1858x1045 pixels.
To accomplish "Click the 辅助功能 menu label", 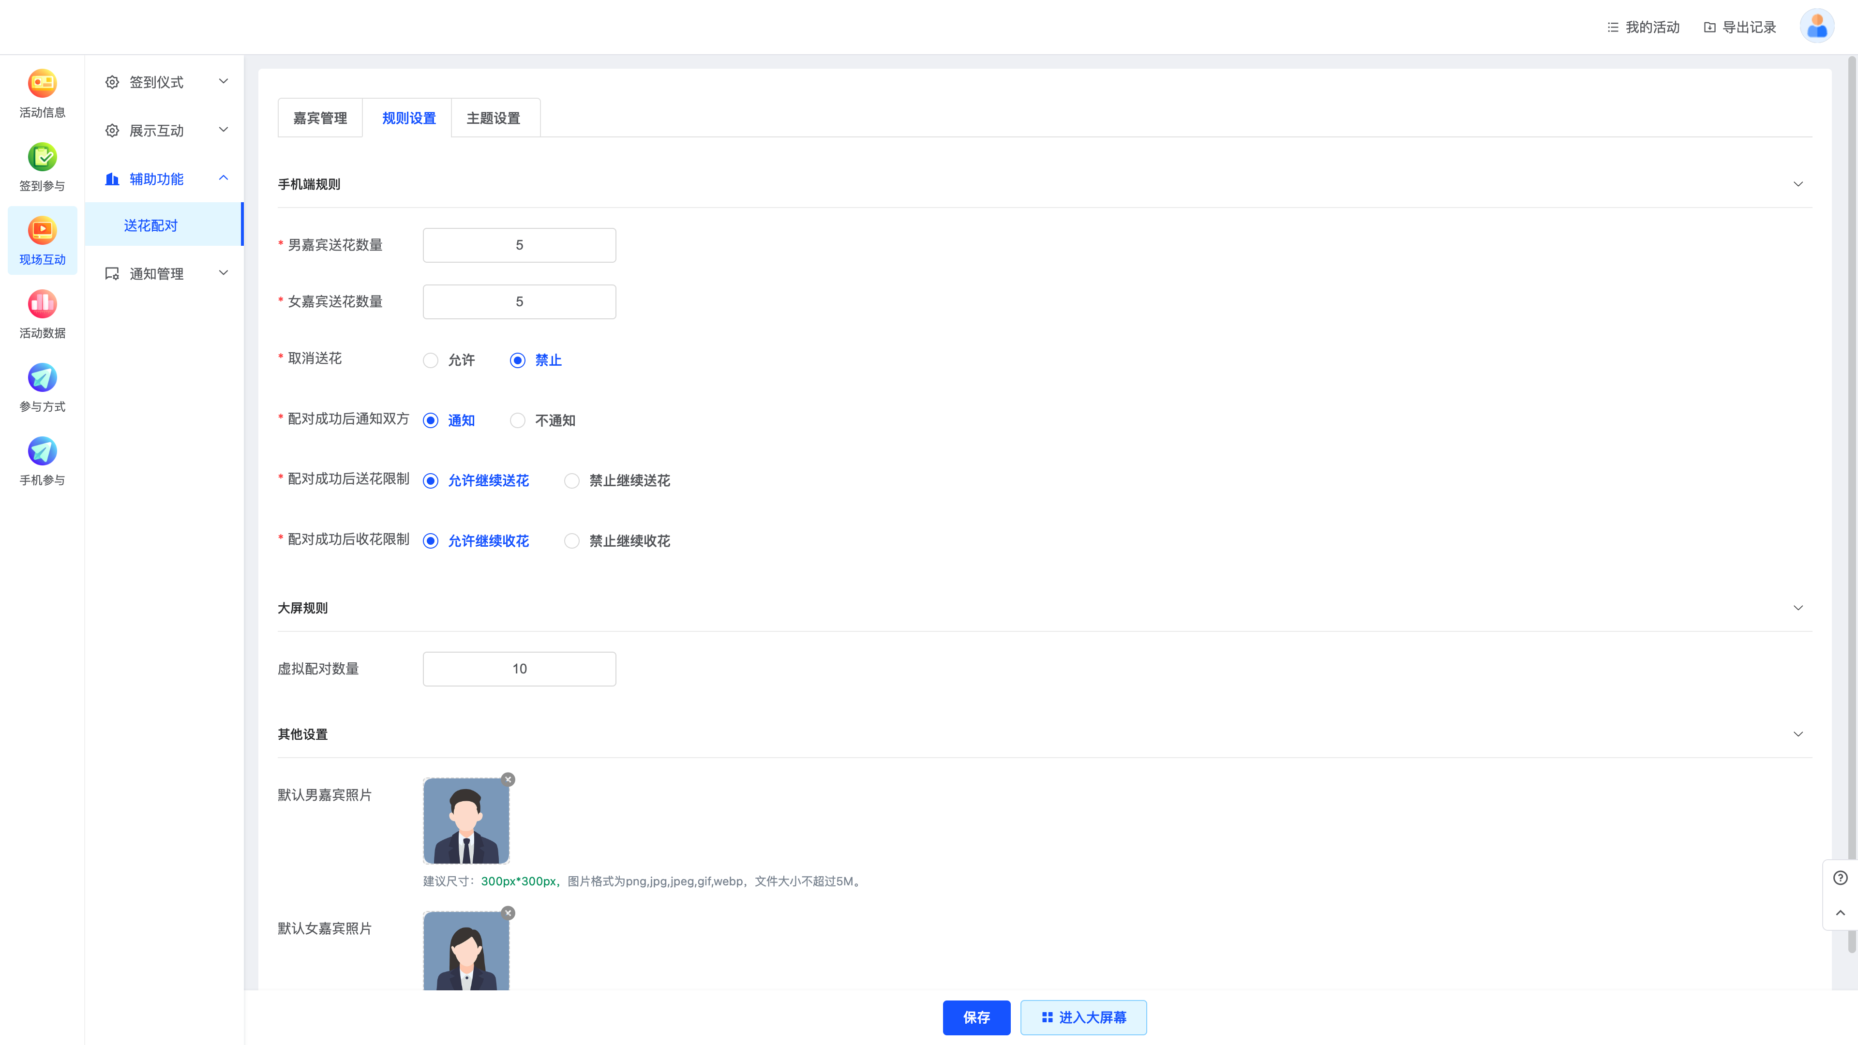I will pos(156,179).
